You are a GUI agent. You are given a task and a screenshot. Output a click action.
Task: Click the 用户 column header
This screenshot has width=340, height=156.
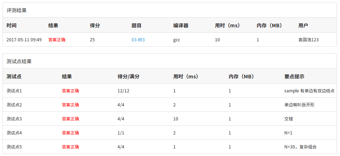click(x=303, y=26)
